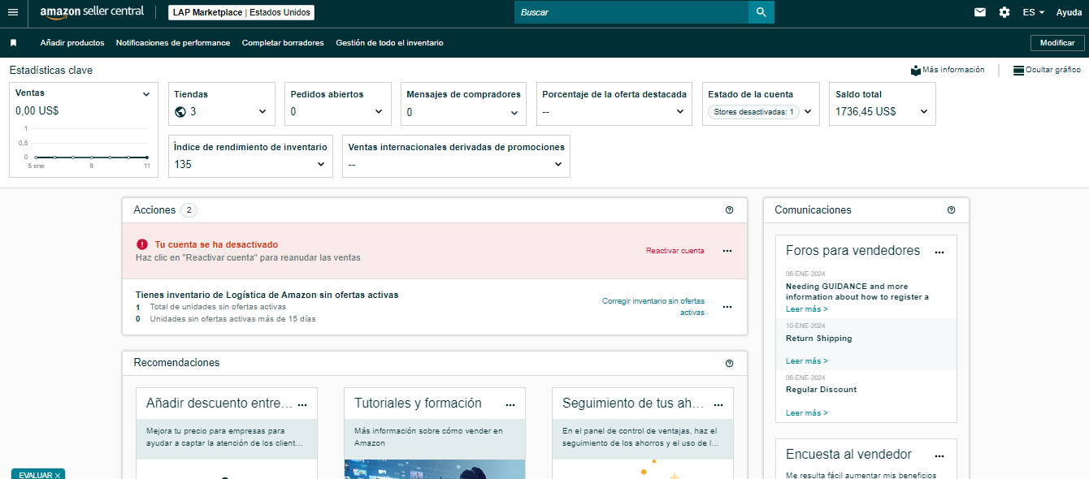Screen dimensions: 1089x479
Task: Open more options for the inventory without offers row
Action: 727,307
